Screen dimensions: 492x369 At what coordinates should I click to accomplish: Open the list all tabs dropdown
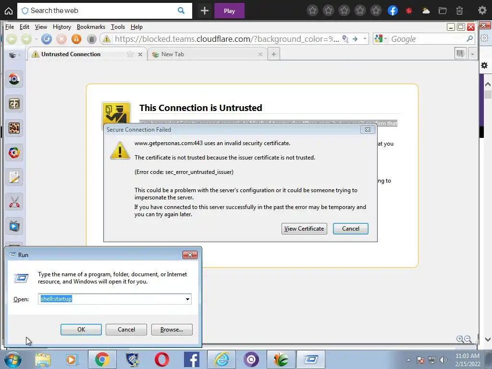click(472, 54)
